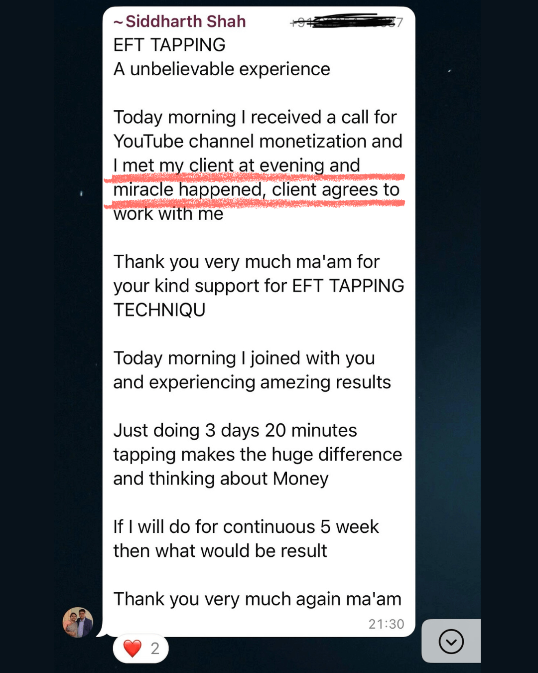The height and width of the screenshot is (673, 538).
Task: Click the "Just doing 3 days 20 minutes" line
Action: click(235, 430)
